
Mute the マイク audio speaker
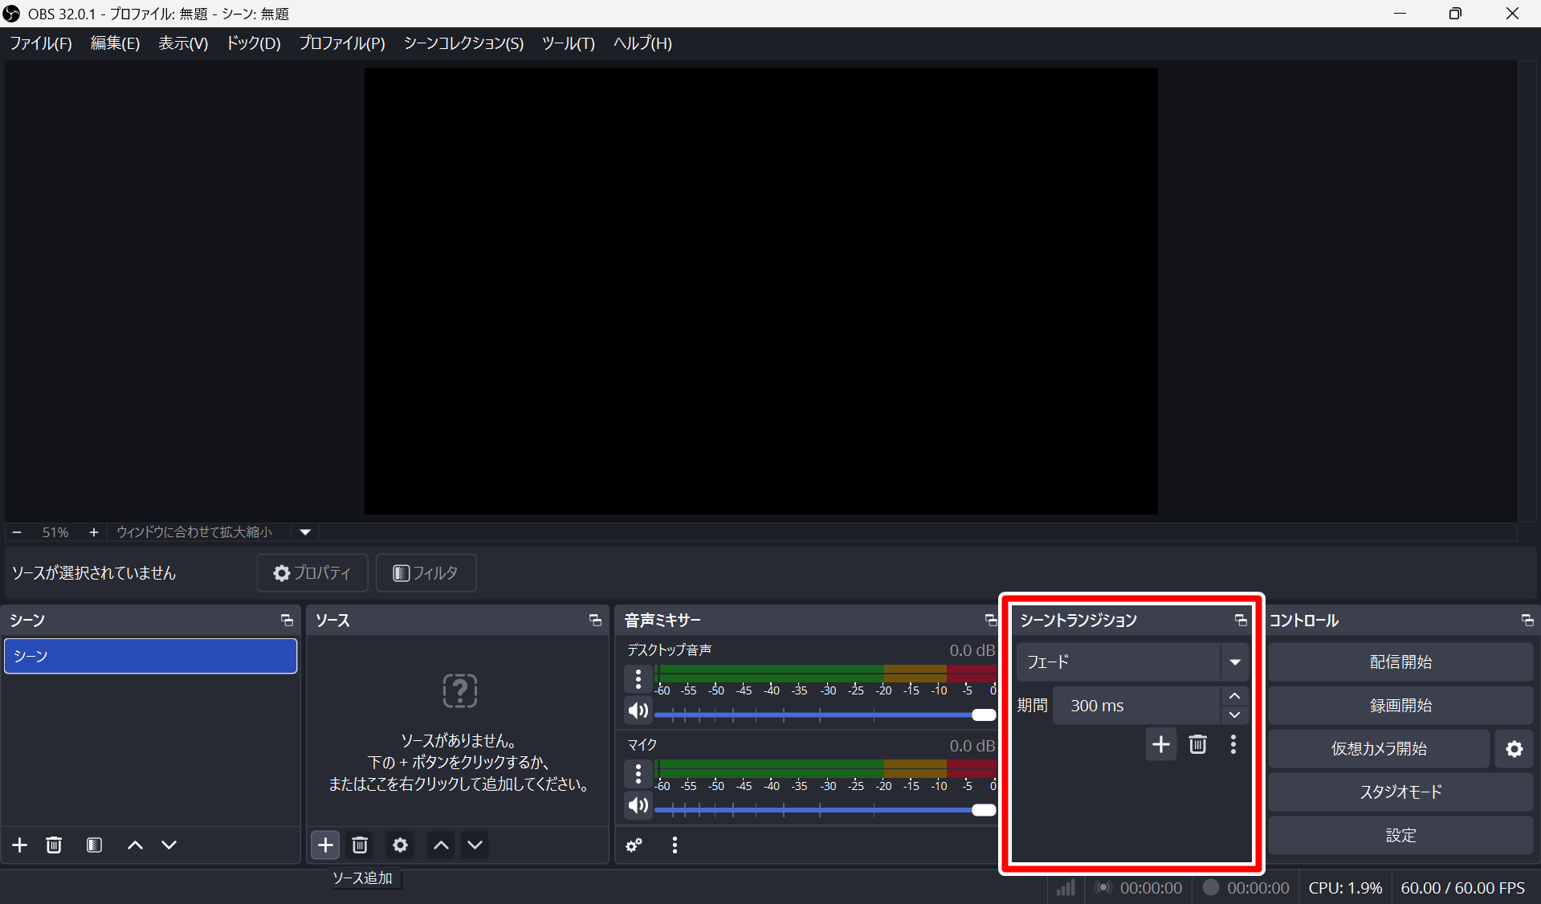[x=638, y=805]
